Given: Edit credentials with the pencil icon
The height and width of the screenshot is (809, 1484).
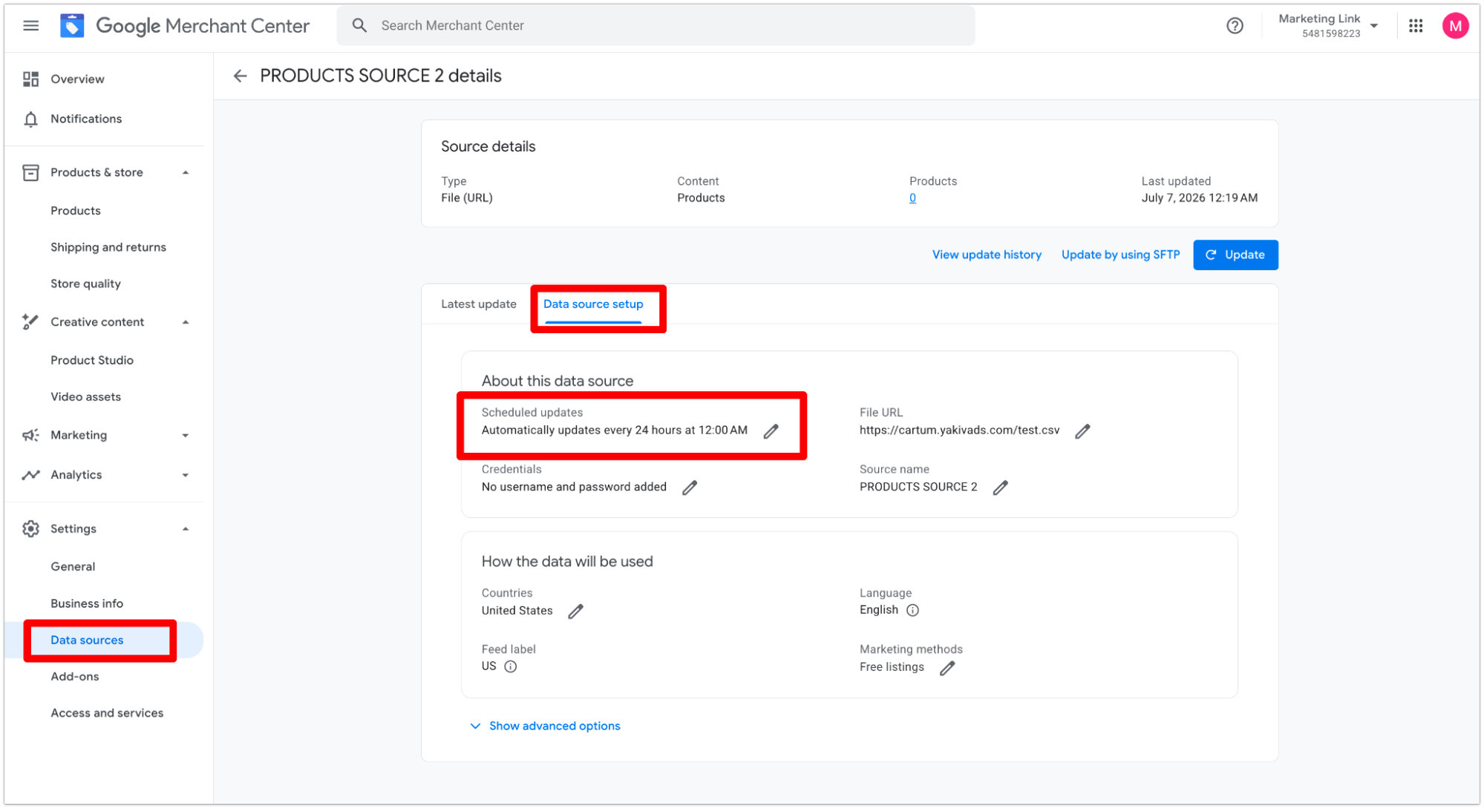Looking at the screenshot, I should (690, 488).
